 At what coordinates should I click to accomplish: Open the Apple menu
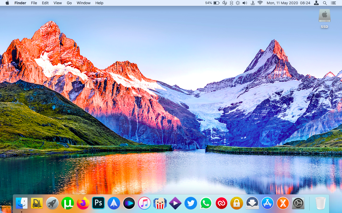click(x=7, y=3)
